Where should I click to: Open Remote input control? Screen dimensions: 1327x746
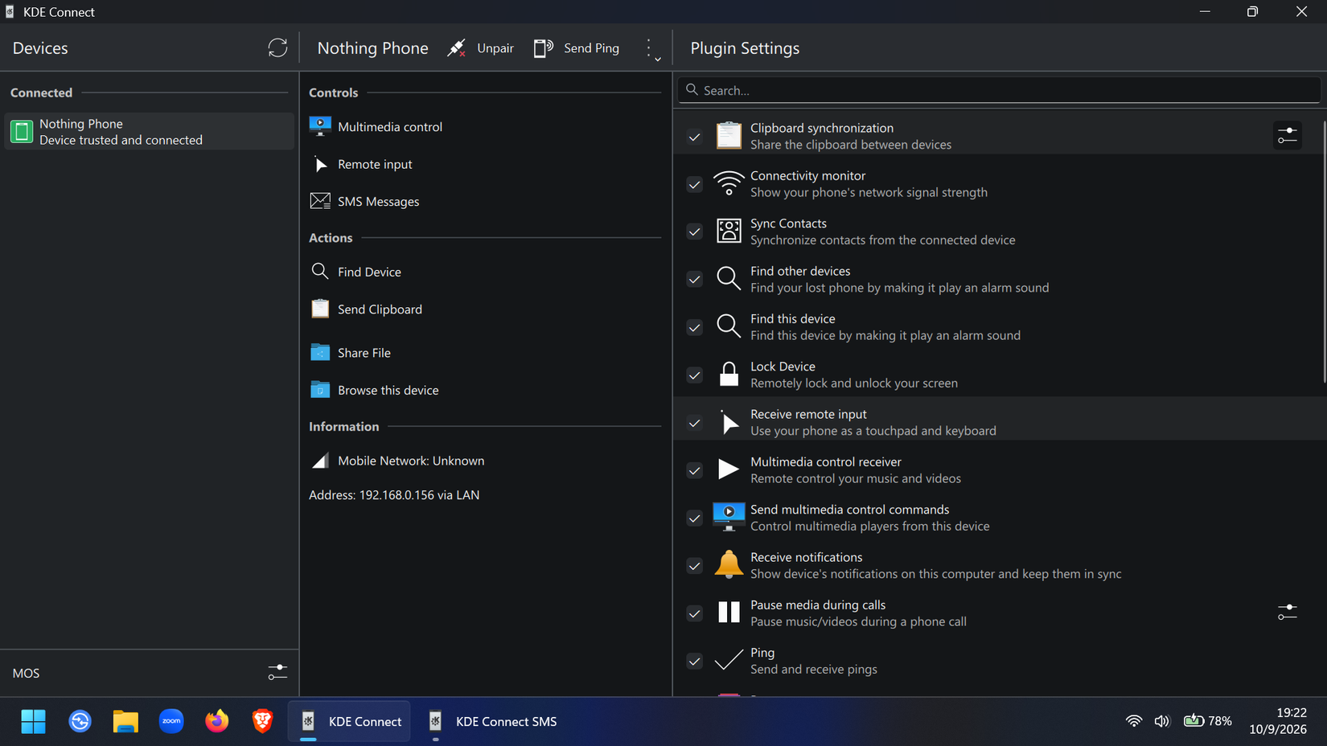point(485,164)
